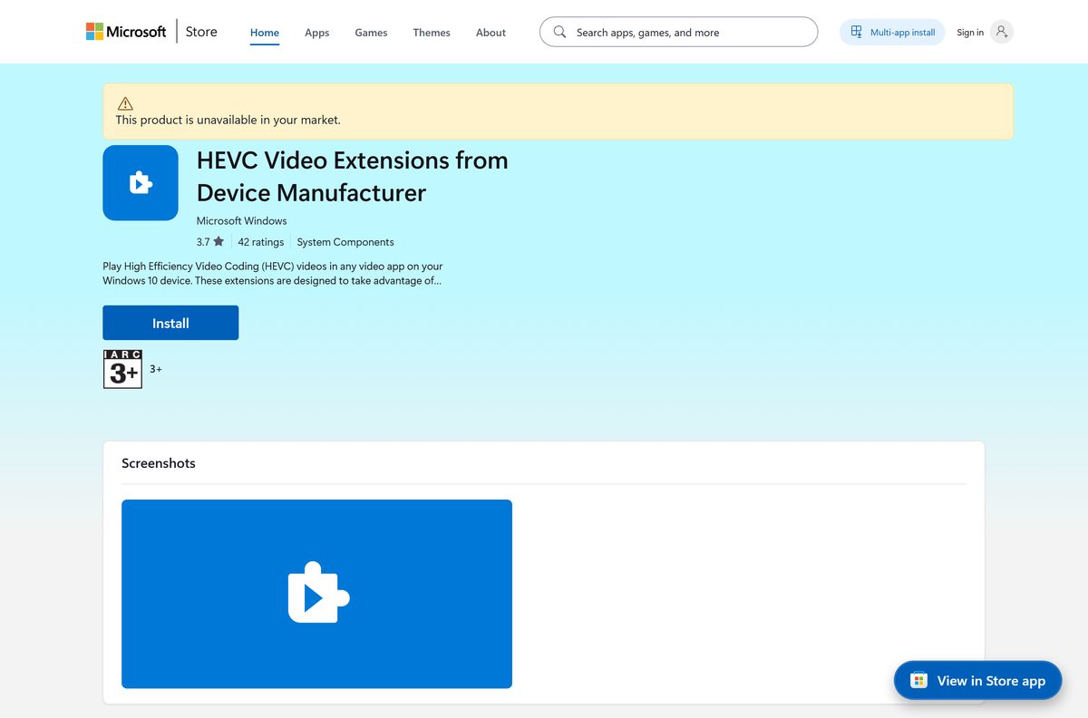Switch to the Themes tab
Image resolution: width=1088 pixels, height=718 pixels.
click(432, 33)
